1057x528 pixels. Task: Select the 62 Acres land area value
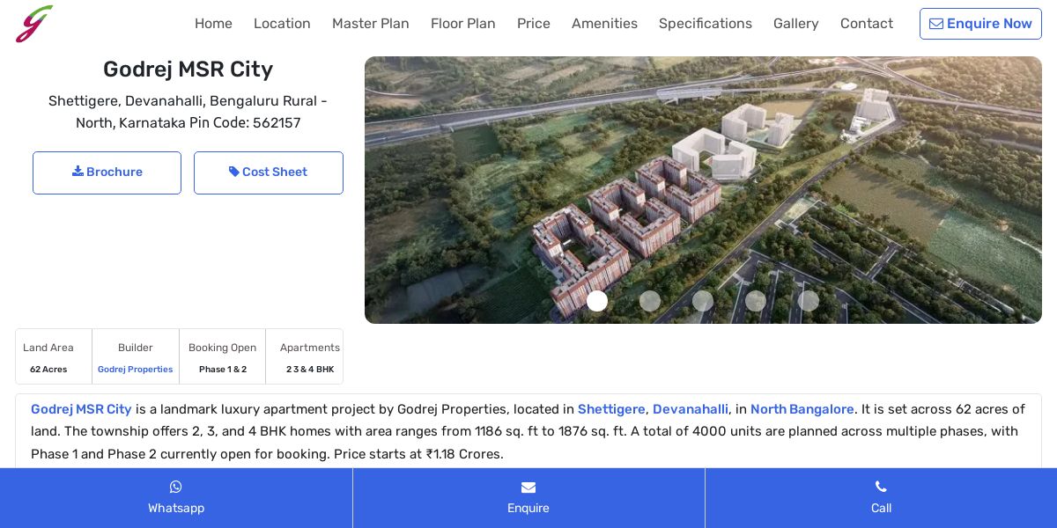(x=48, y=370)
